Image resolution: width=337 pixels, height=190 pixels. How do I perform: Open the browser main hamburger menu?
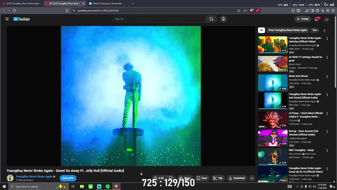tap(333, 11)
